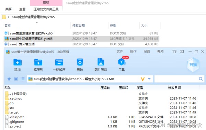The image size is (206, 130).
Task: Sort Explorer by 修改日期 column header
Action: (79, 26)
